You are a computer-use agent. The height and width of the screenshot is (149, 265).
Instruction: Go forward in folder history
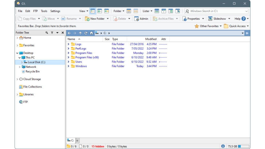75,33
